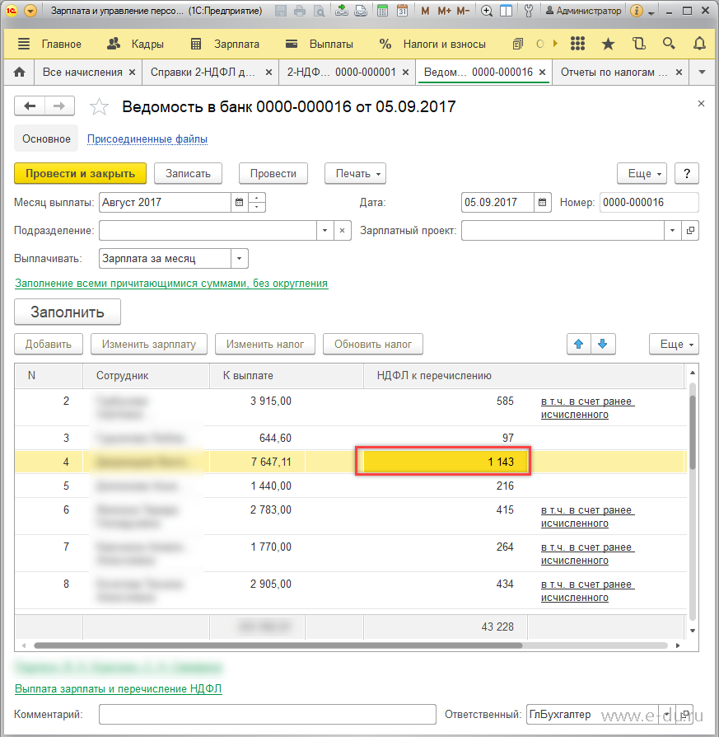This screenshot has width=719, height=737.
Task: Open the Главное menu section
Action: tap(61, 45)
